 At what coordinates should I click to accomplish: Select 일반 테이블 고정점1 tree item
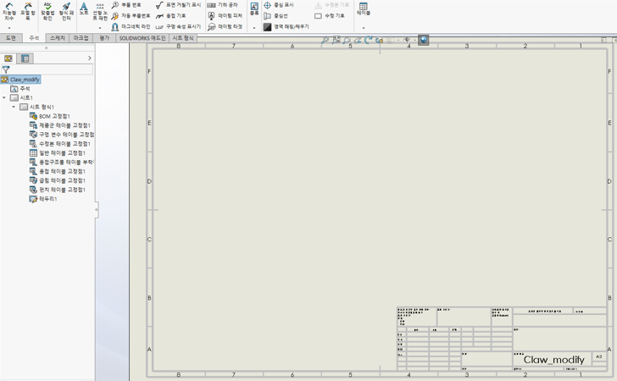pyautogui.click(x=58, y=152)
